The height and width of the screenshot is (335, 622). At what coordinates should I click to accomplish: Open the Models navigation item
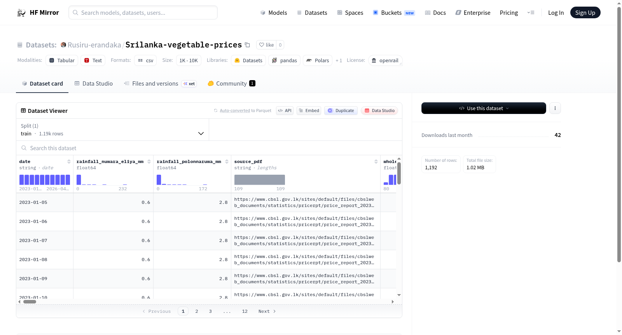click(x=274, y=13)
